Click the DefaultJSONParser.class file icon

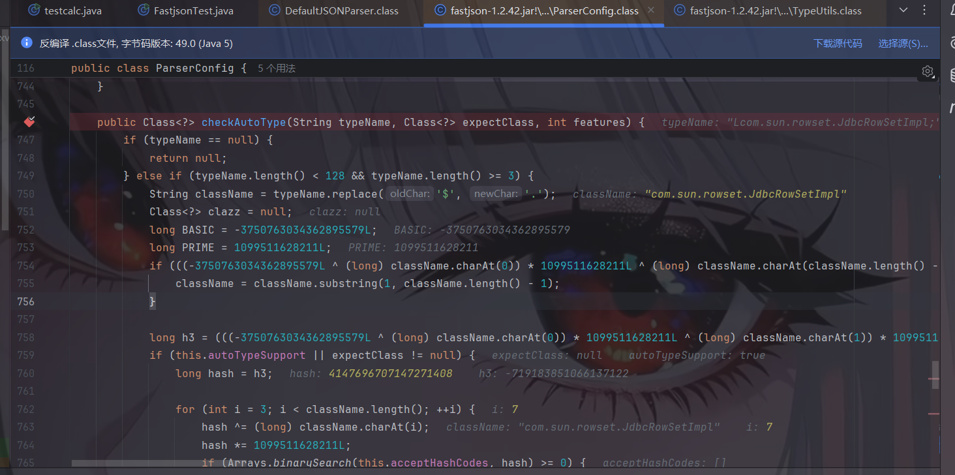tap(275, 10)
